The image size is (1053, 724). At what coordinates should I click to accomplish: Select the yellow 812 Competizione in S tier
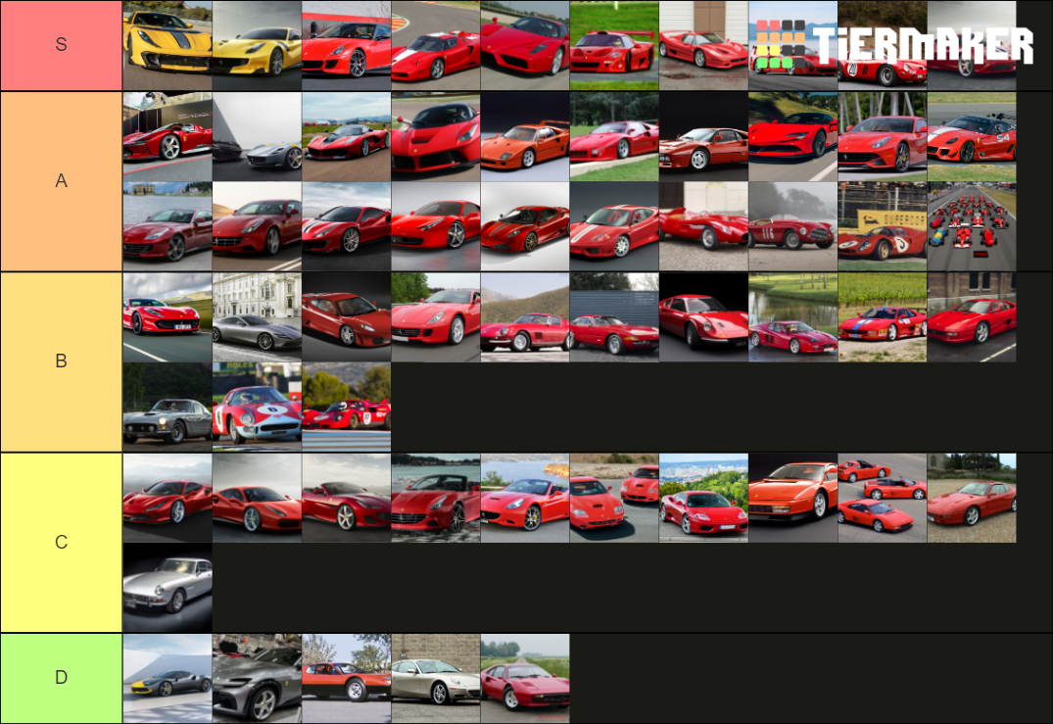tap(167, 45)
